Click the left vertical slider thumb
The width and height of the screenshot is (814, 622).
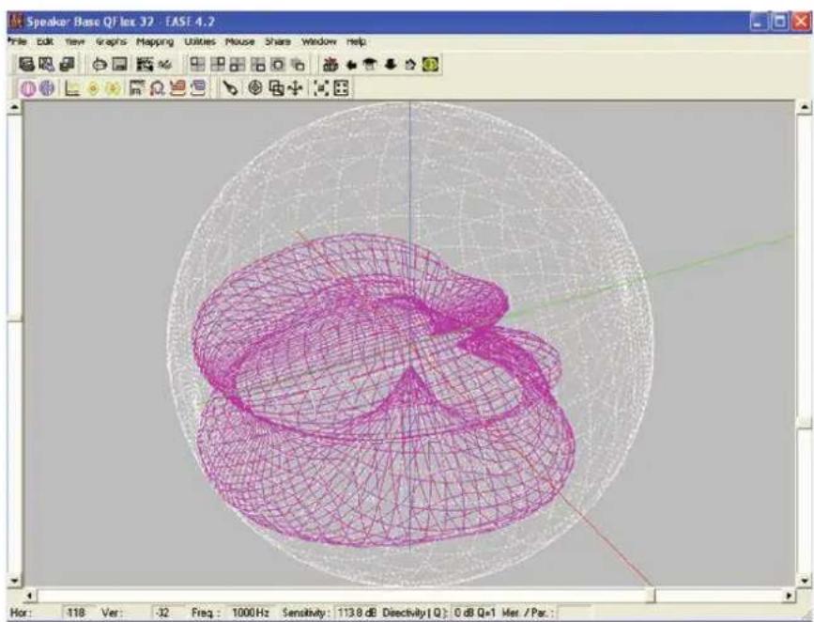pos(14,318)
